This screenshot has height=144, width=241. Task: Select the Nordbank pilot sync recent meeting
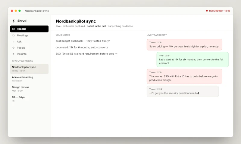(29, 69)
